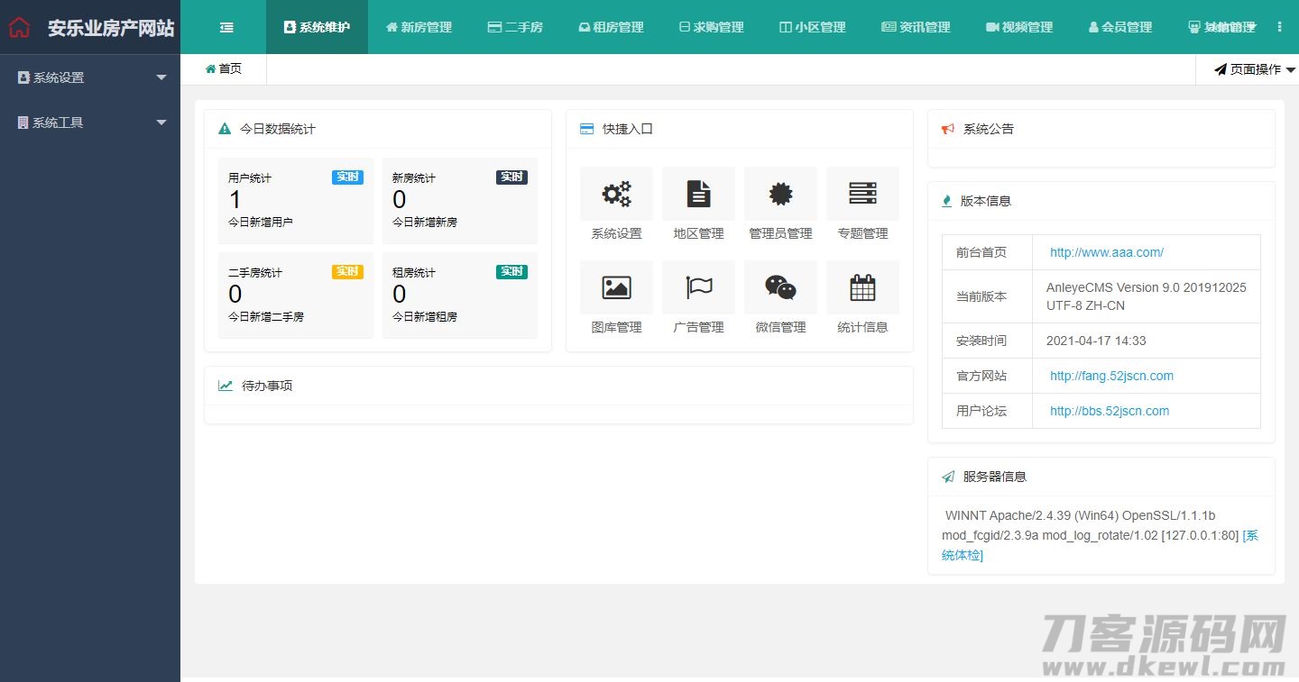Open 管理员管理 from the quick entry panel
The width and height of the screenshot is (1299, 682).
780,194
